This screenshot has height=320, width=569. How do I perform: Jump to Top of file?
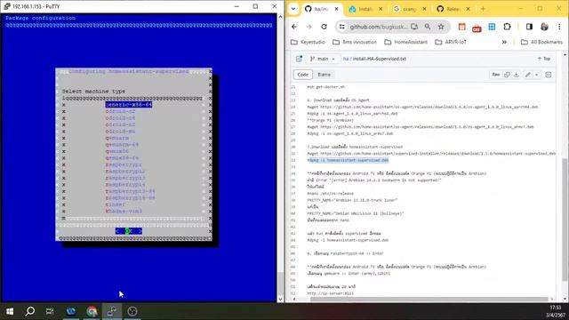[x=544, y=59]
